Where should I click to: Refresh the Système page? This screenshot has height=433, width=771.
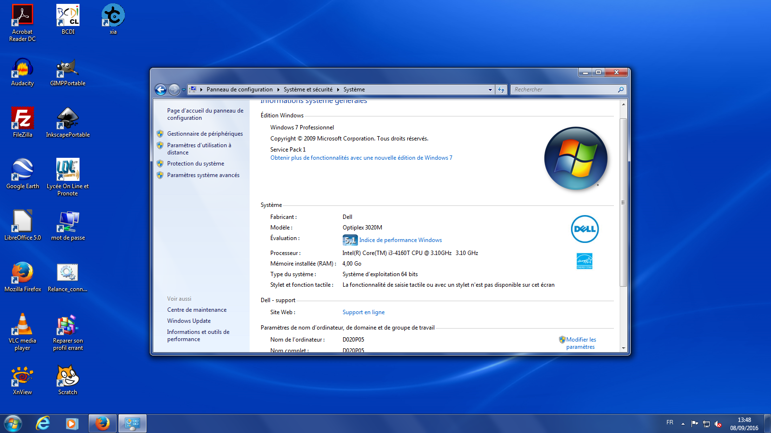coord(501,89)
